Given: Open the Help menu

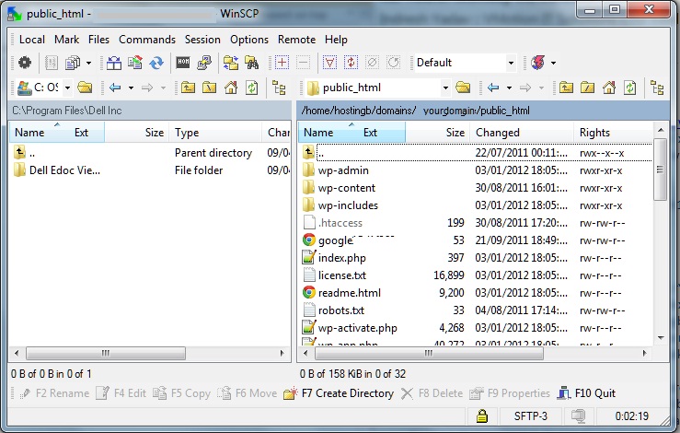Looking at the screenshot, I should click(336, 40).
